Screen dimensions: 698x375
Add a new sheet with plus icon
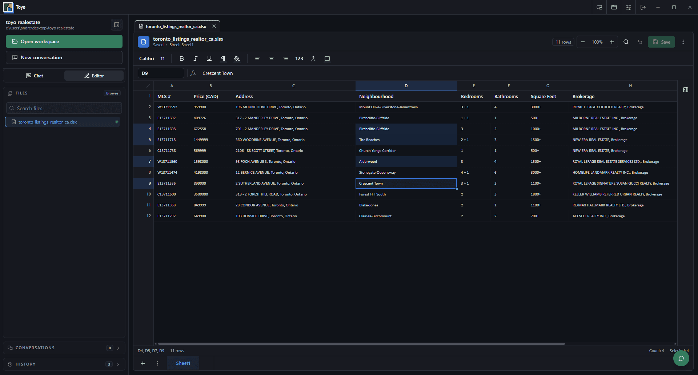coord(143,363)
